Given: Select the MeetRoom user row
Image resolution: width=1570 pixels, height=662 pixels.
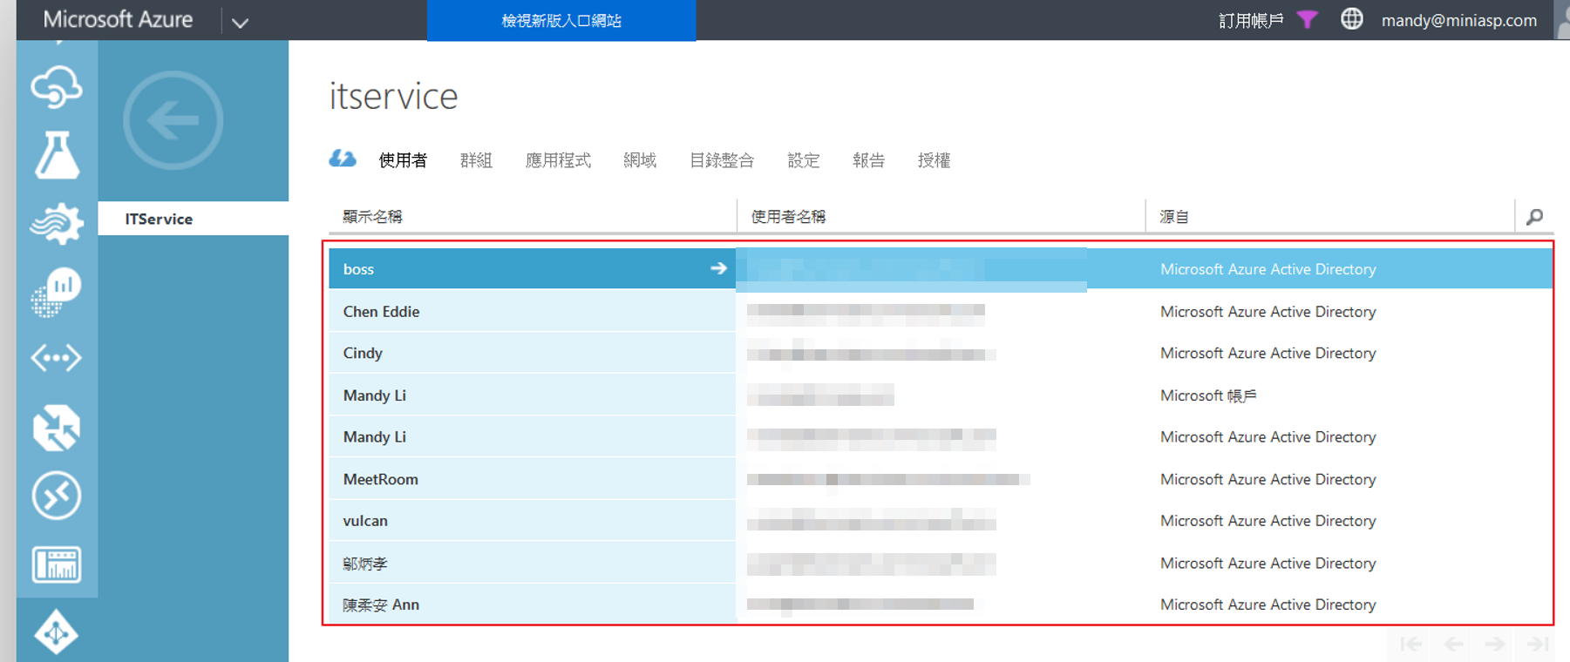Looking at the screenshot, I should [941, 479].
